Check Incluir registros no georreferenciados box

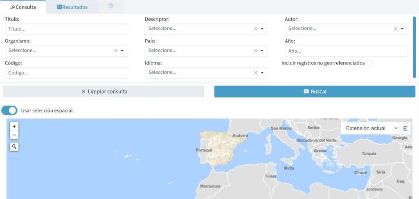(x=369, y=63)
